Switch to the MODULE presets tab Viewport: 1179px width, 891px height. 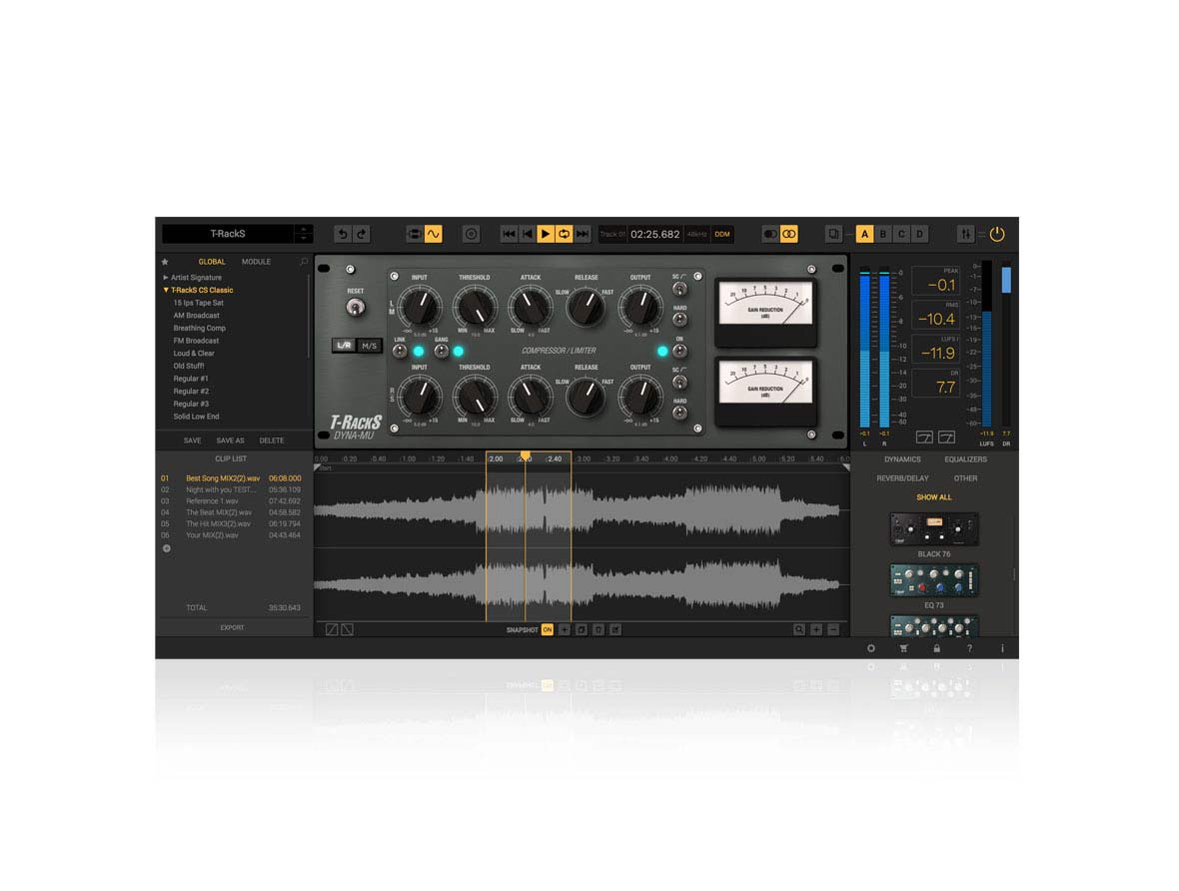[256, 262]
